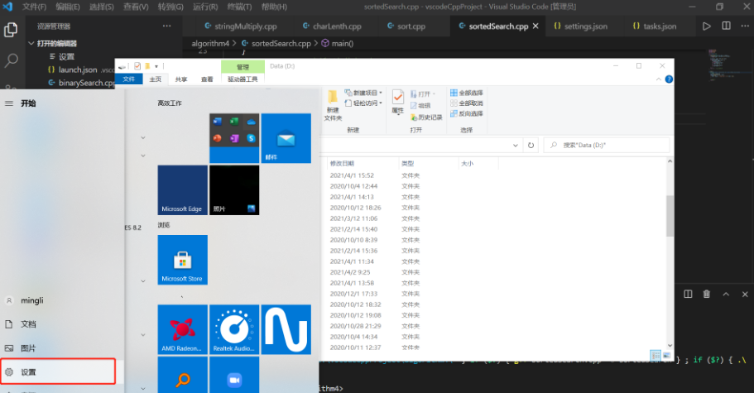Switch File Explorer to details view
The width and height of the screenshot is (754, 393).
[655, 356]
